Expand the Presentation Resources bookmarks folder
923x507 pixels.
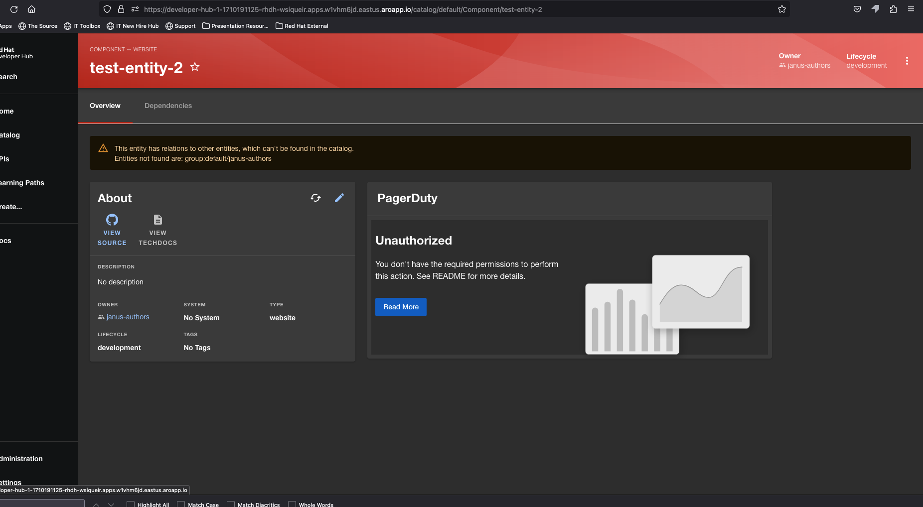[x=235, y=26]
